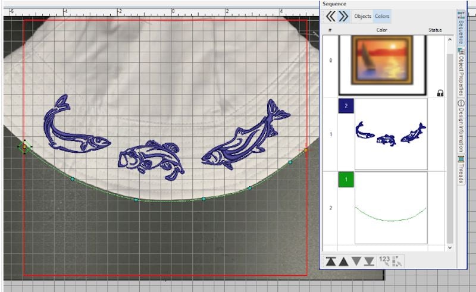The width and height of the screenshot is (476, 292).
Task: Select the dark blue color swatch 2
Action: coord(346,105)
